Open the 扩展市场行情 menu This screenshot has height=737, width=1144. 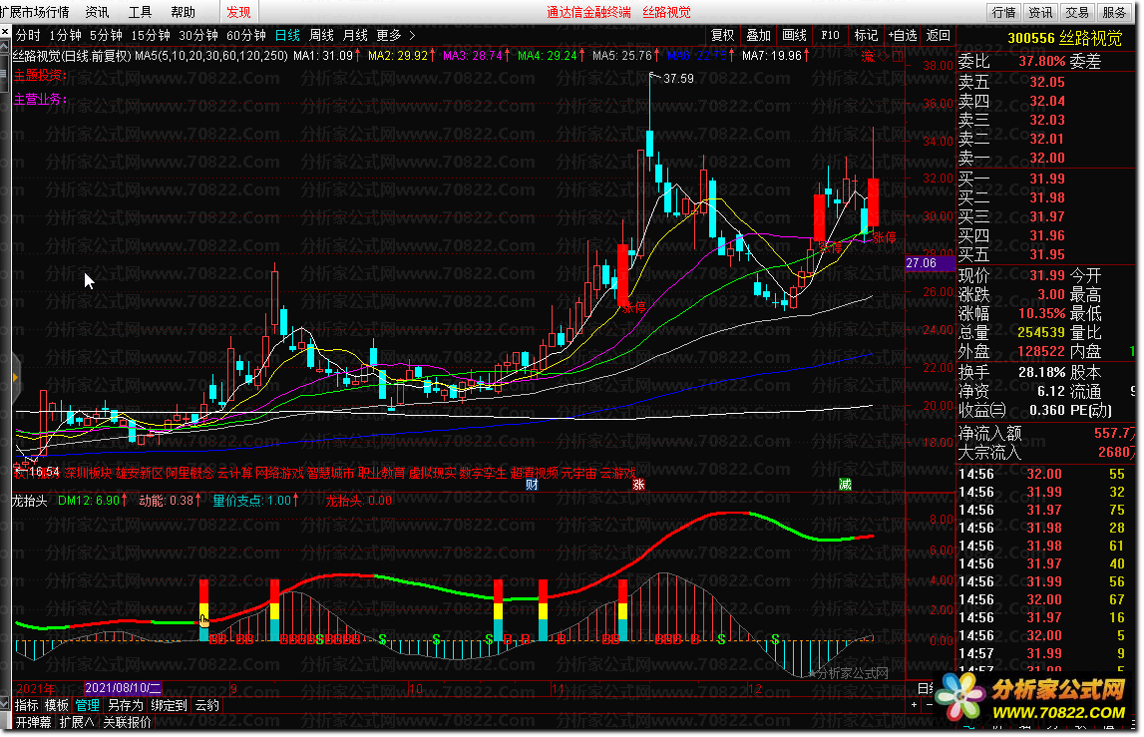[35, 12]
